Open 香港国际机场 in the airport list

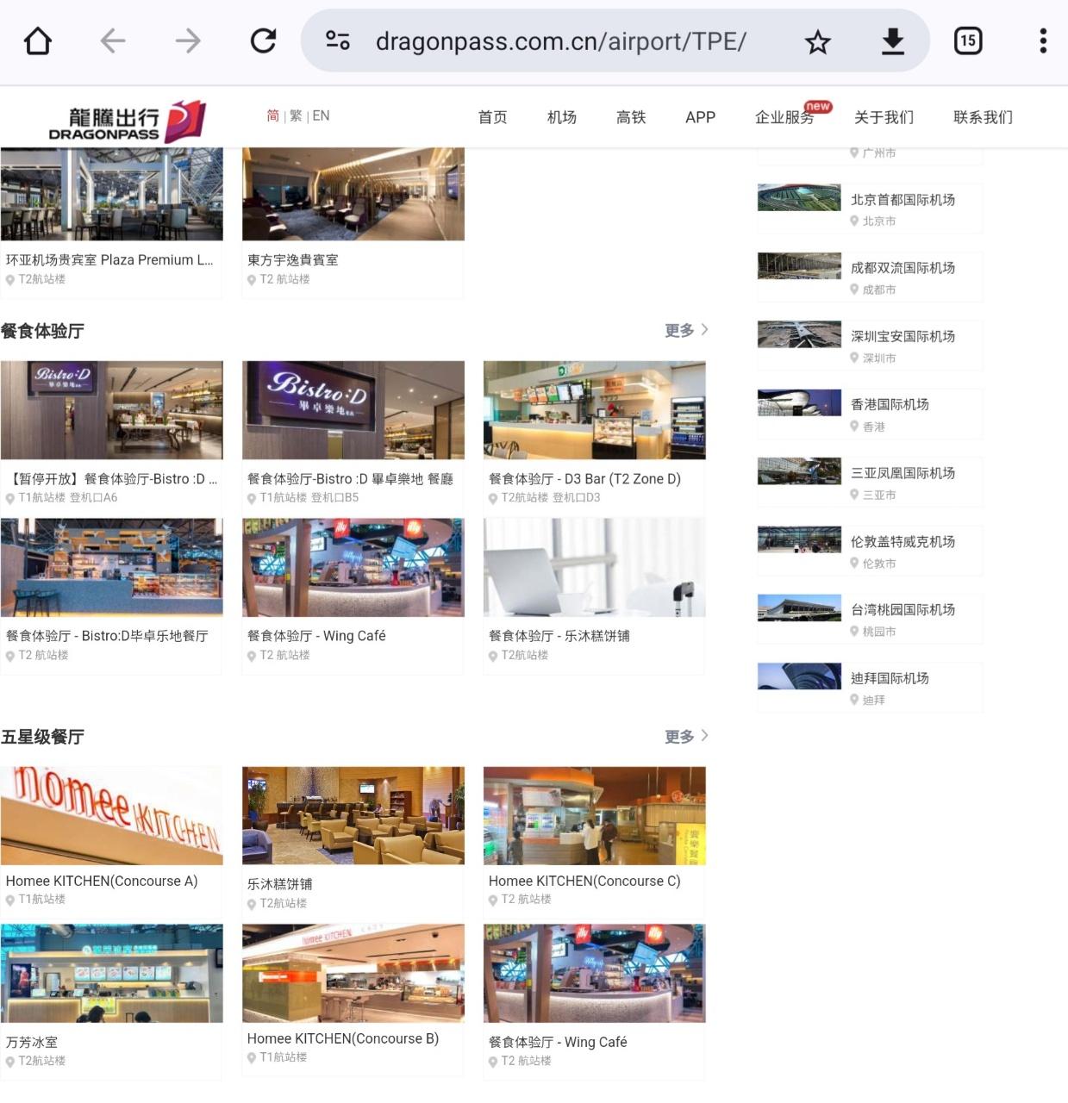point(889,405)
